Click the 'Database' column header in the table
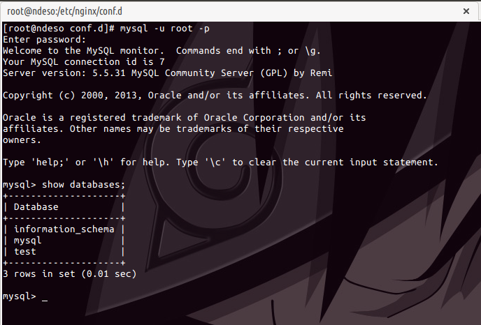481x325 pixels. [36, 206]
